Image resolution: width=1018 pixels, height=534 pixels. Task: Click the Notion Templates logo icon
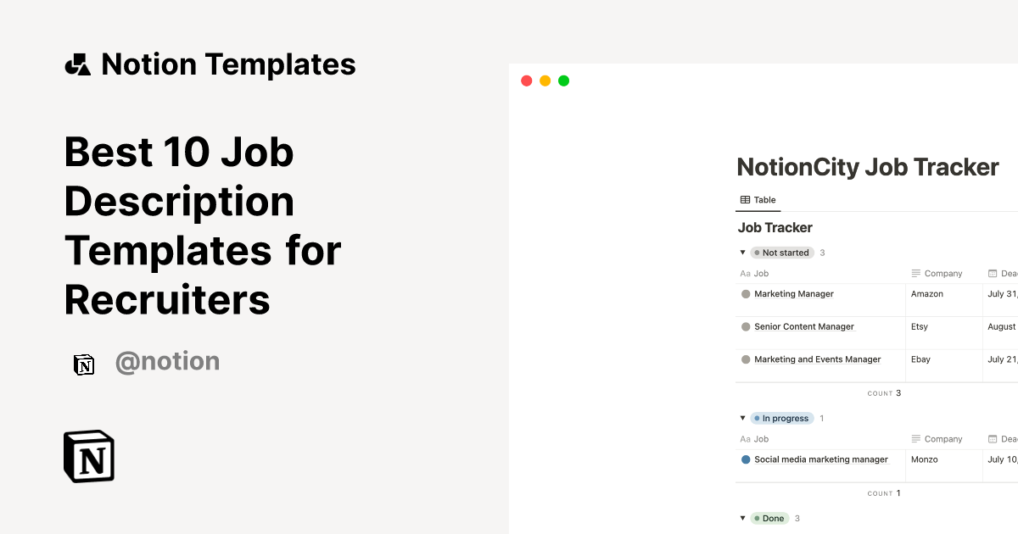pyautogui.click(x=77, y=63)
